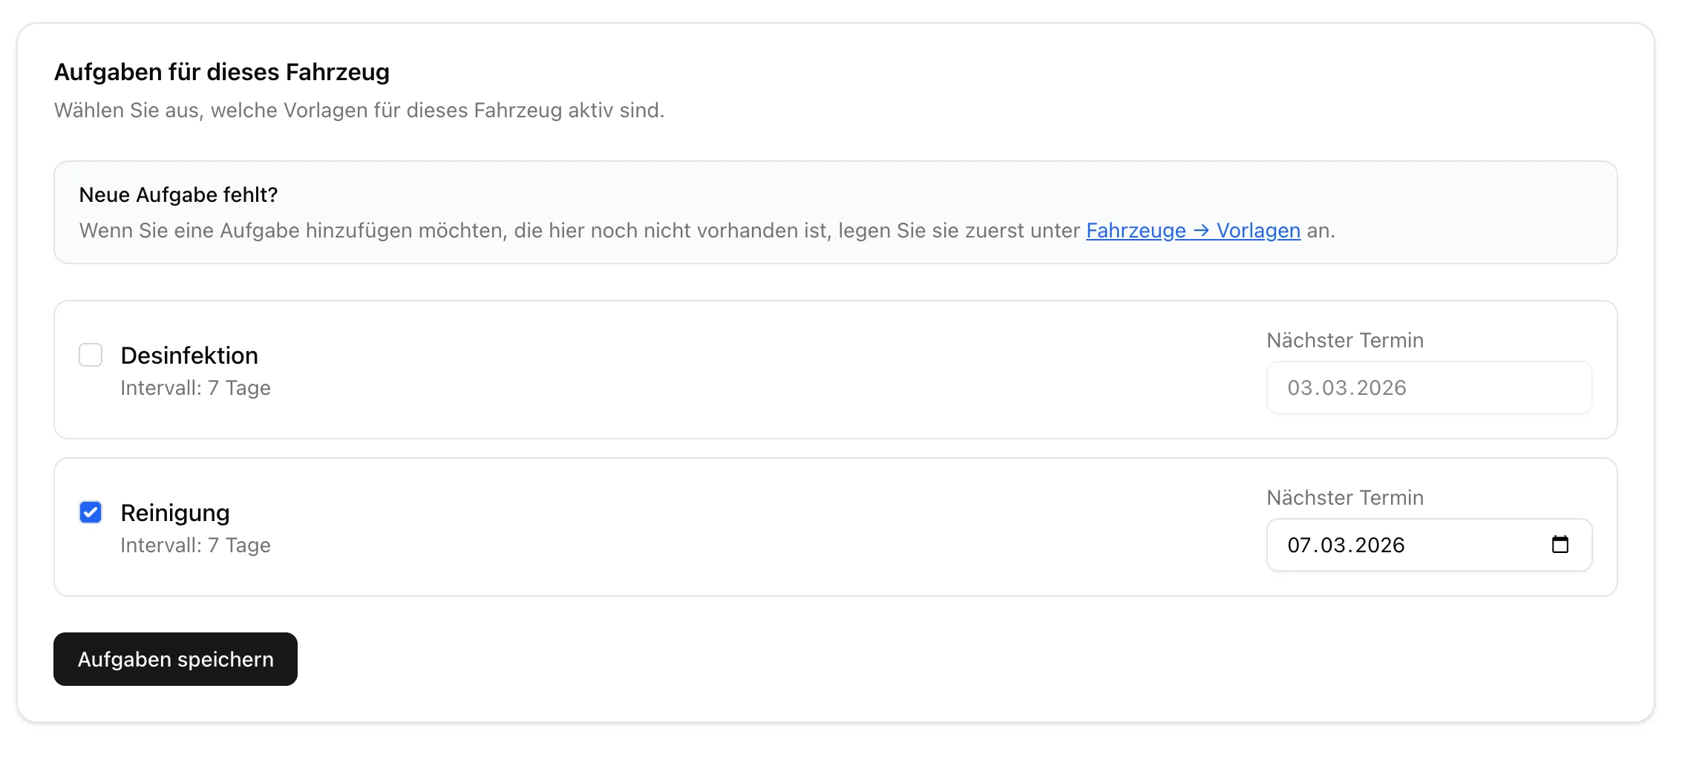Click the Nächster Termin label above 03.03.2026

coord(1344,340)
